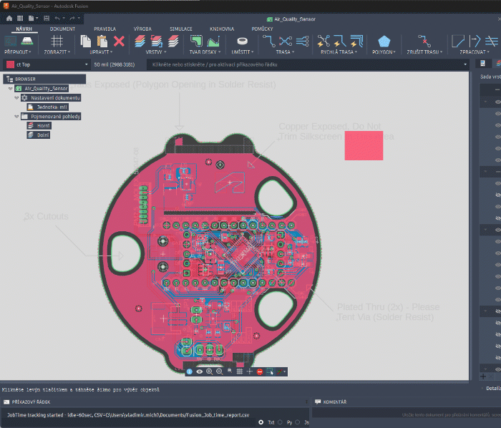The image size is (501, 428).
Task: Click the Paste clipboard icon
Action: (x=102, y=42)
